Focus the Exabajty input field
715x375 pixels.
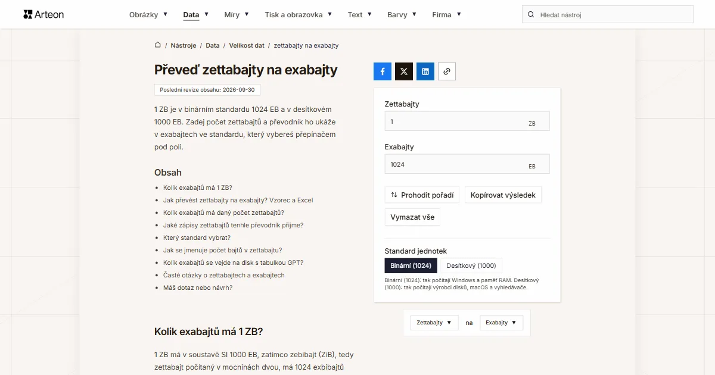(x=467, y=164)
